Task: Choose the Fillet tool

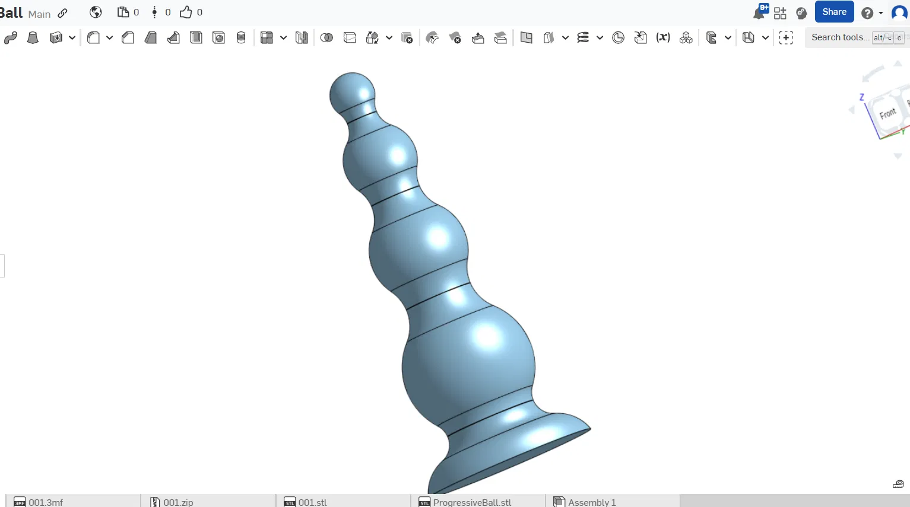Action: click(93, 38)
